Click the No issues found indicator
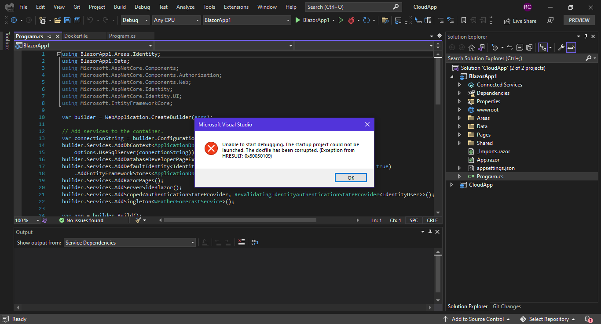Screen dimensions: 601x324 click(81, 220)
